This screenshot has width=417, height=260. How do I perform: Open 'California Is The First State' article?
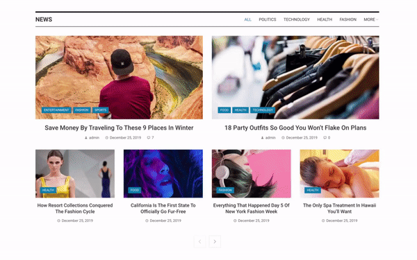[x=163, y=209]
